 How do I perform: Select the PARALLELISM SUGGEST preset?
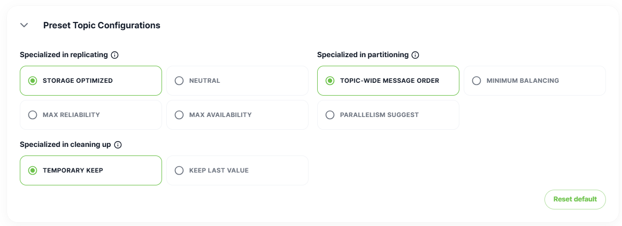(x=388, y=114)
